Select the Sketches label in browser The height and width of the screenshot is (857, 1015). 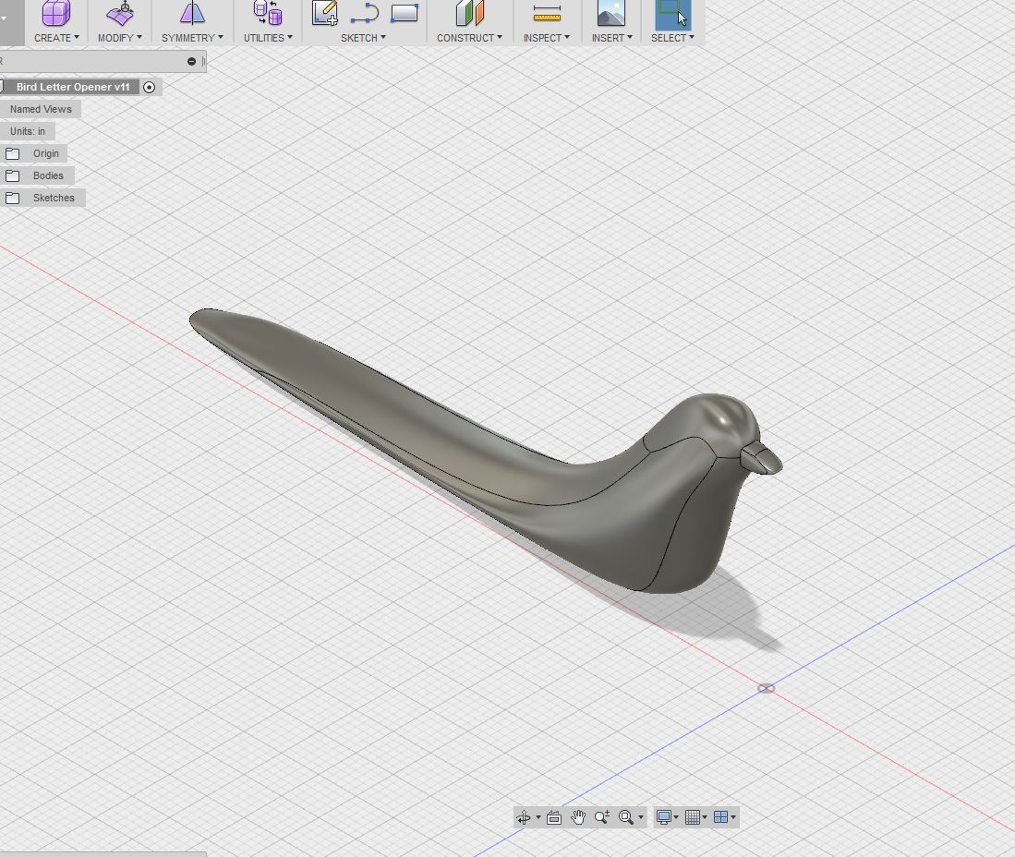(54, 198)
